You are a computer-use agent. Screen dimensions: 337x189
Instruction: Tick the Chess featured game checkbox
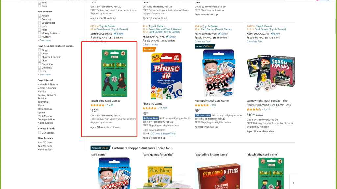(x=39, y=53)
